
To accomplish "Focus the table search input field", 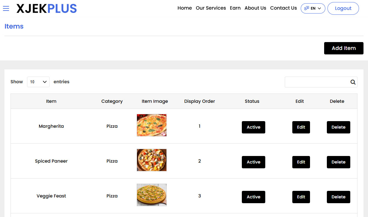I will pos(317,82).
